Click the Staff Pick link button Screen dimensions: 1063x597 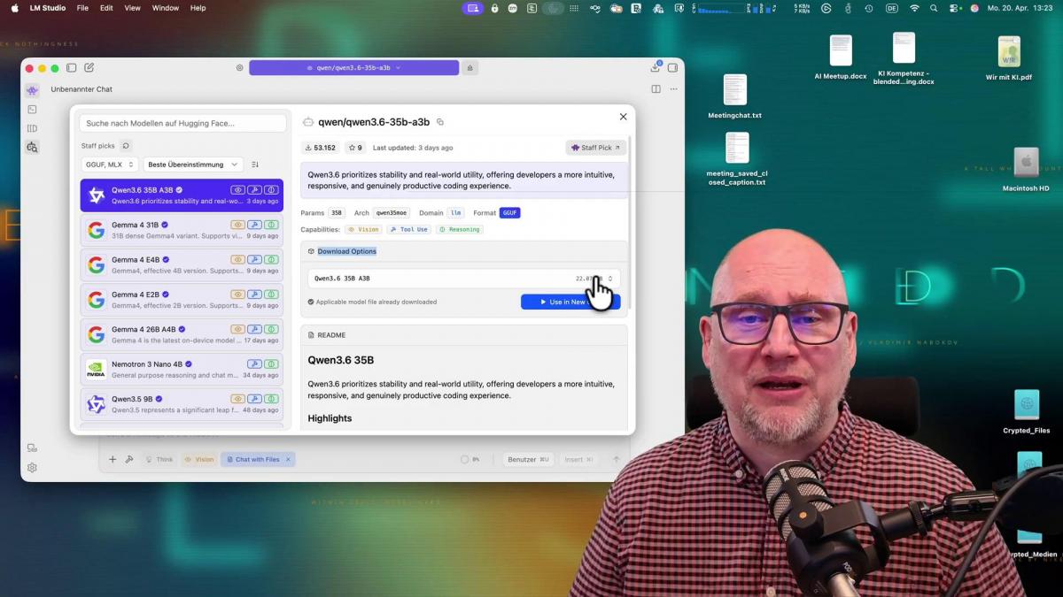[595, 148]
